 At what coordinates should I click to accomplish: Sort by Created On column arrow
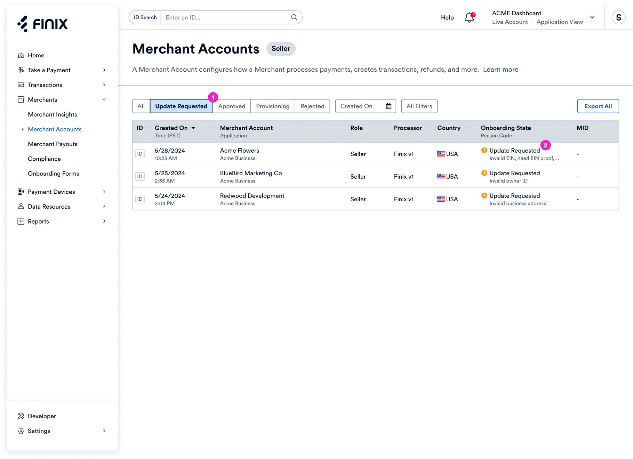pyautogui.click(x=193, y=128)
